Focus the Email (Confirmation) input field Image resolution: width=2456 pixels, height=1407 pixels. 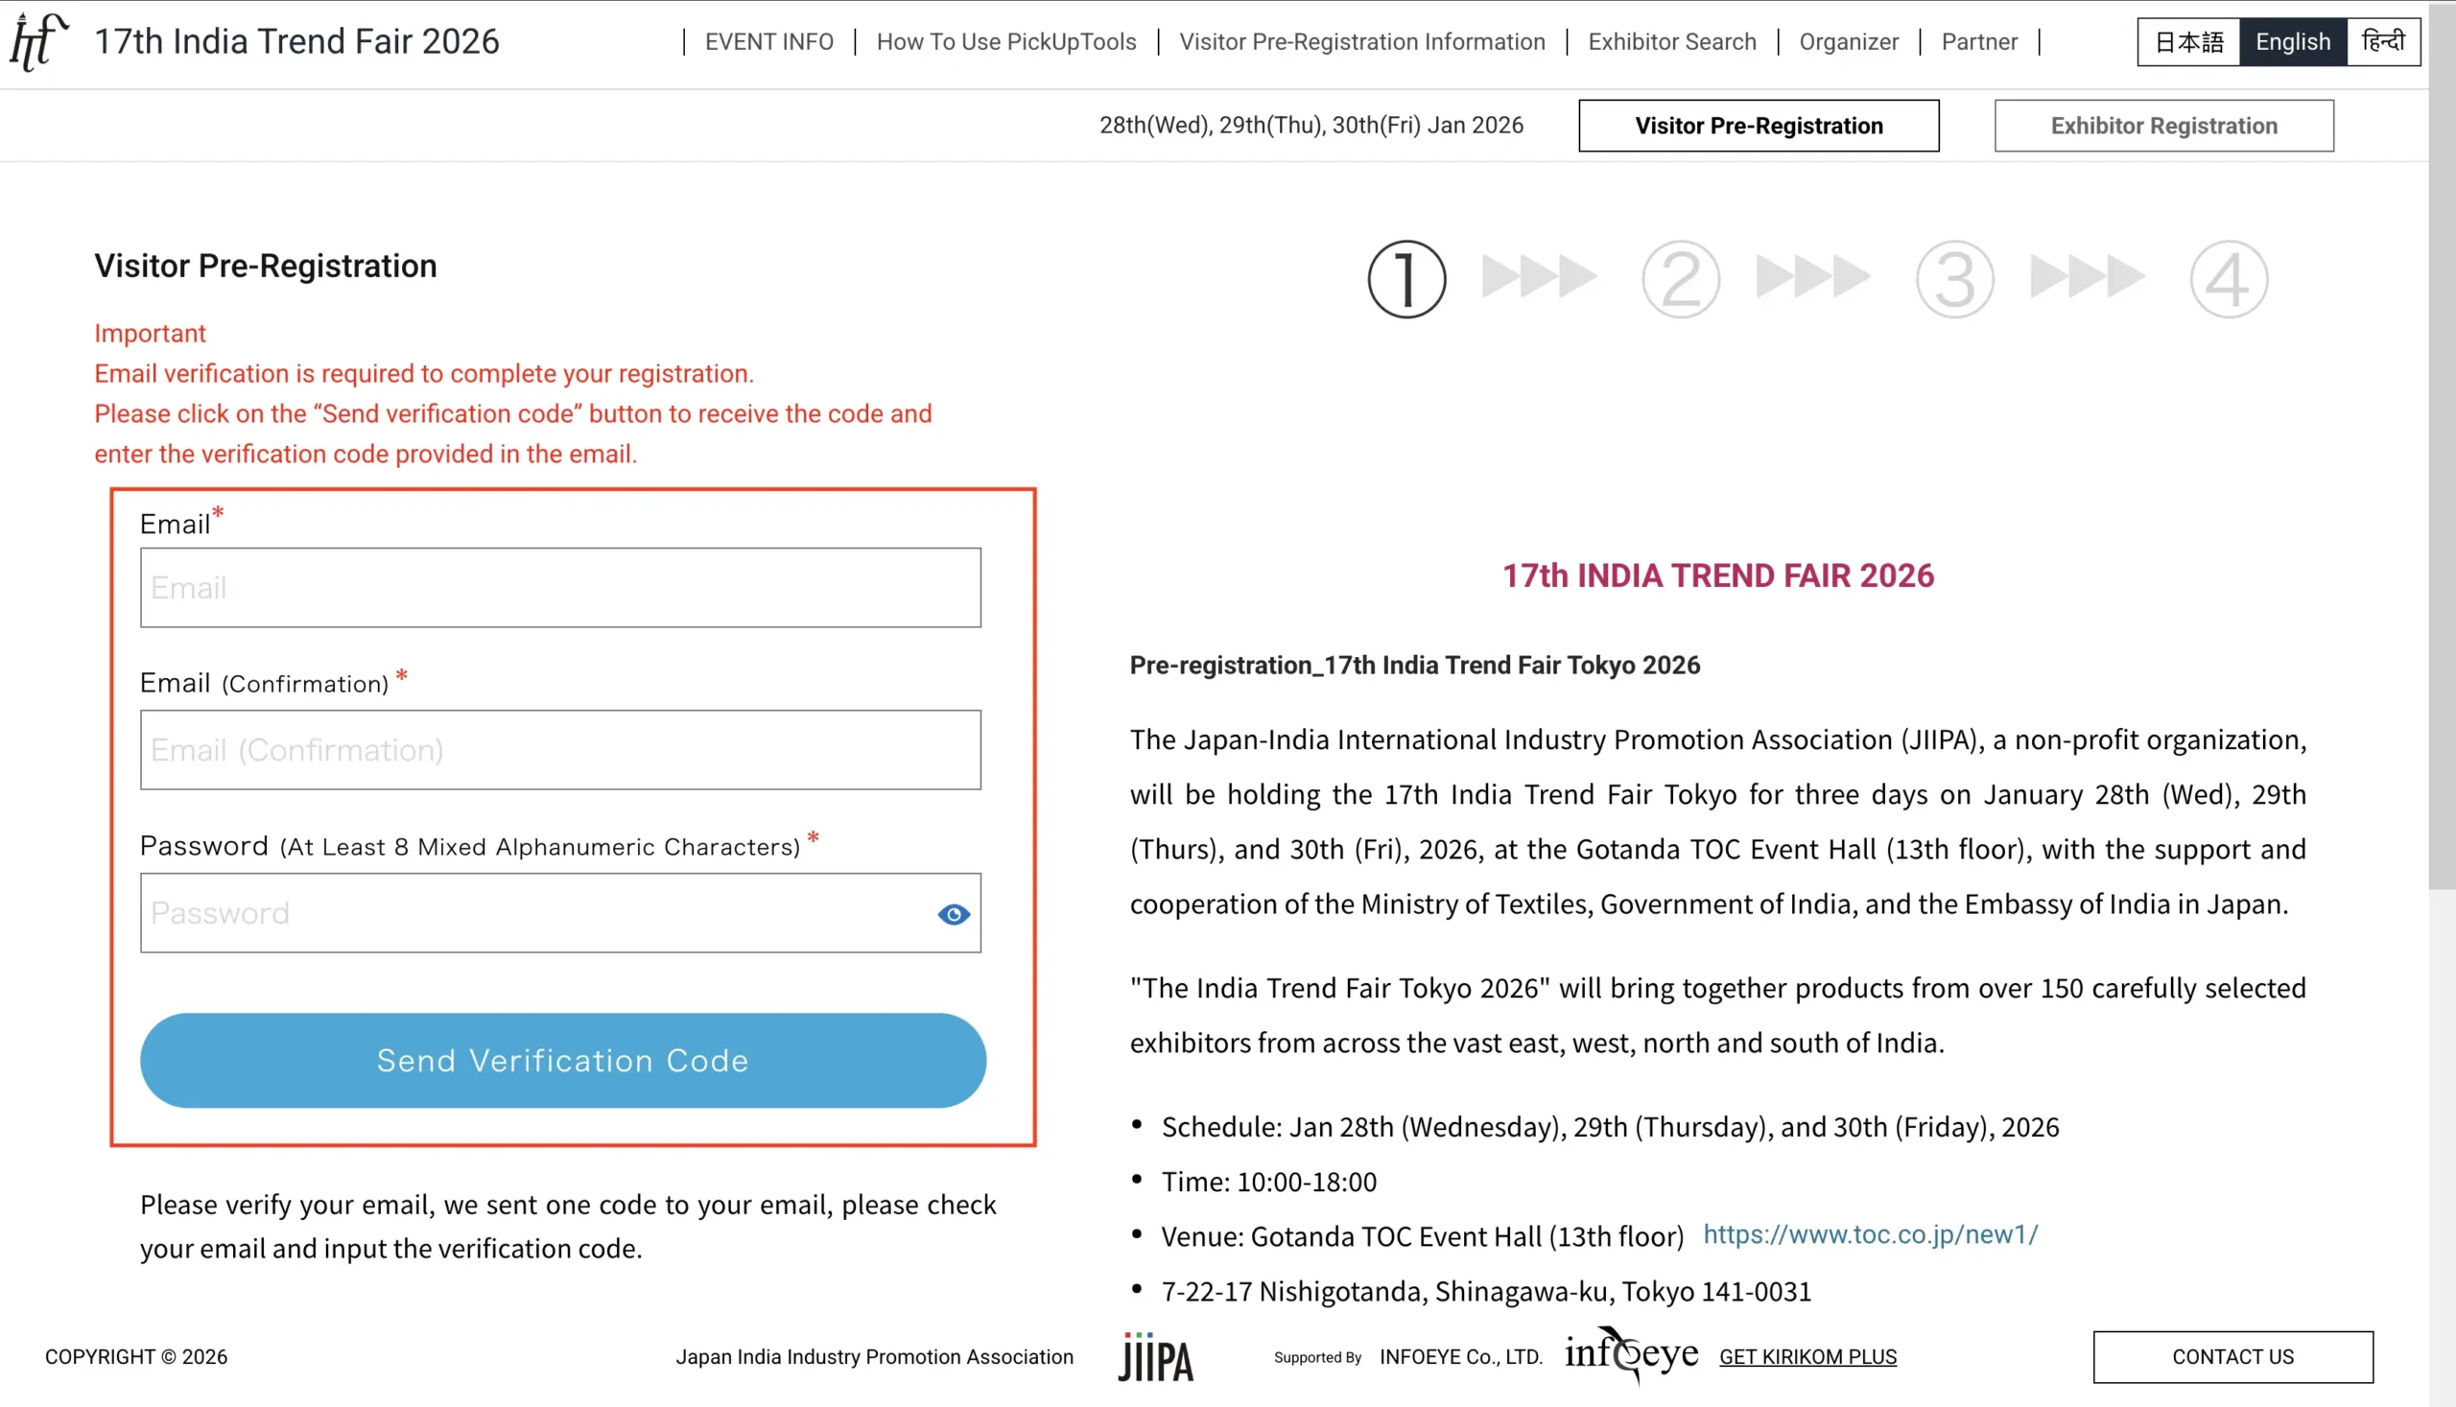[559, 750]
